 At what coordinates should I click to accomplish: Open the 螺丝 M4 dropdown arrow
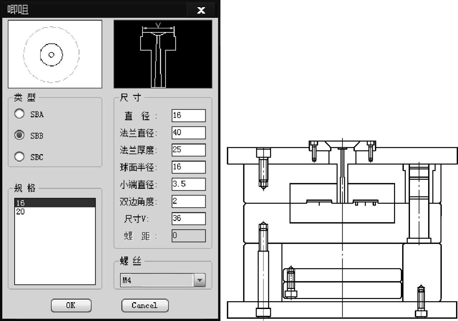200,280
